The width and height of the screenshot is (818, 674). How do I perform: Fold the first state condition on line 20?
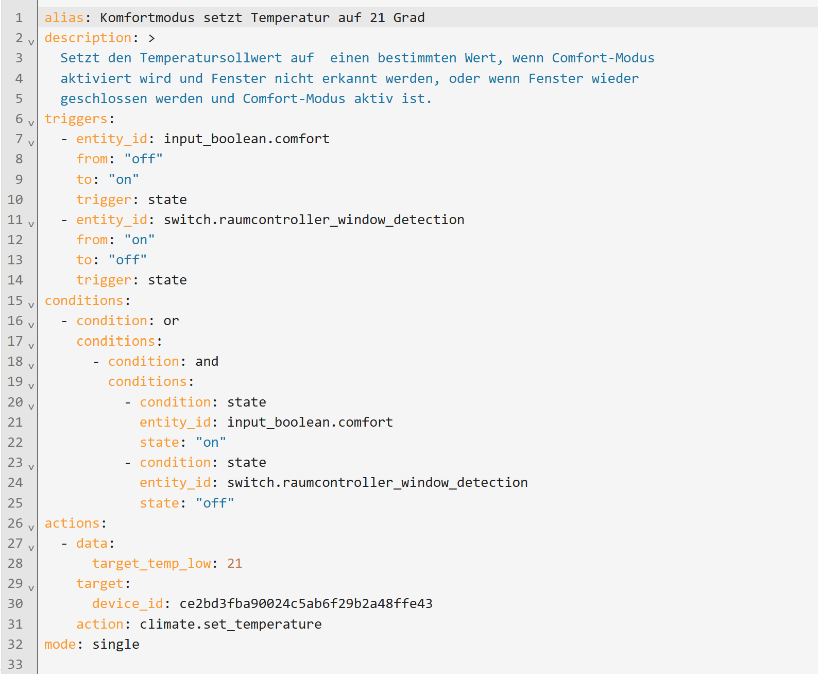point(31,407)
